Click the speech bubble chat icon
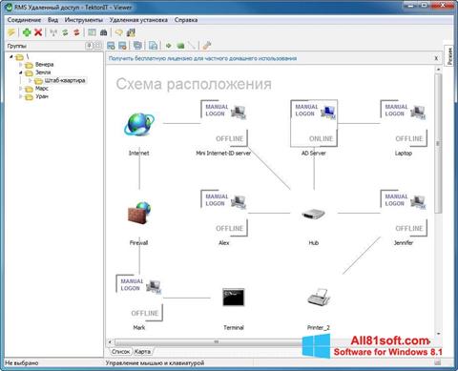This screenshot has height=371, width=458. tap(119, 32)
